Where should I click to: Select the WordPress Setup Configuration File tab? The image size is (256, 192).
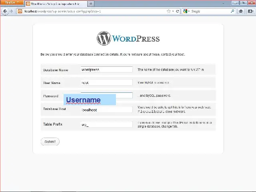coord(56,4)
